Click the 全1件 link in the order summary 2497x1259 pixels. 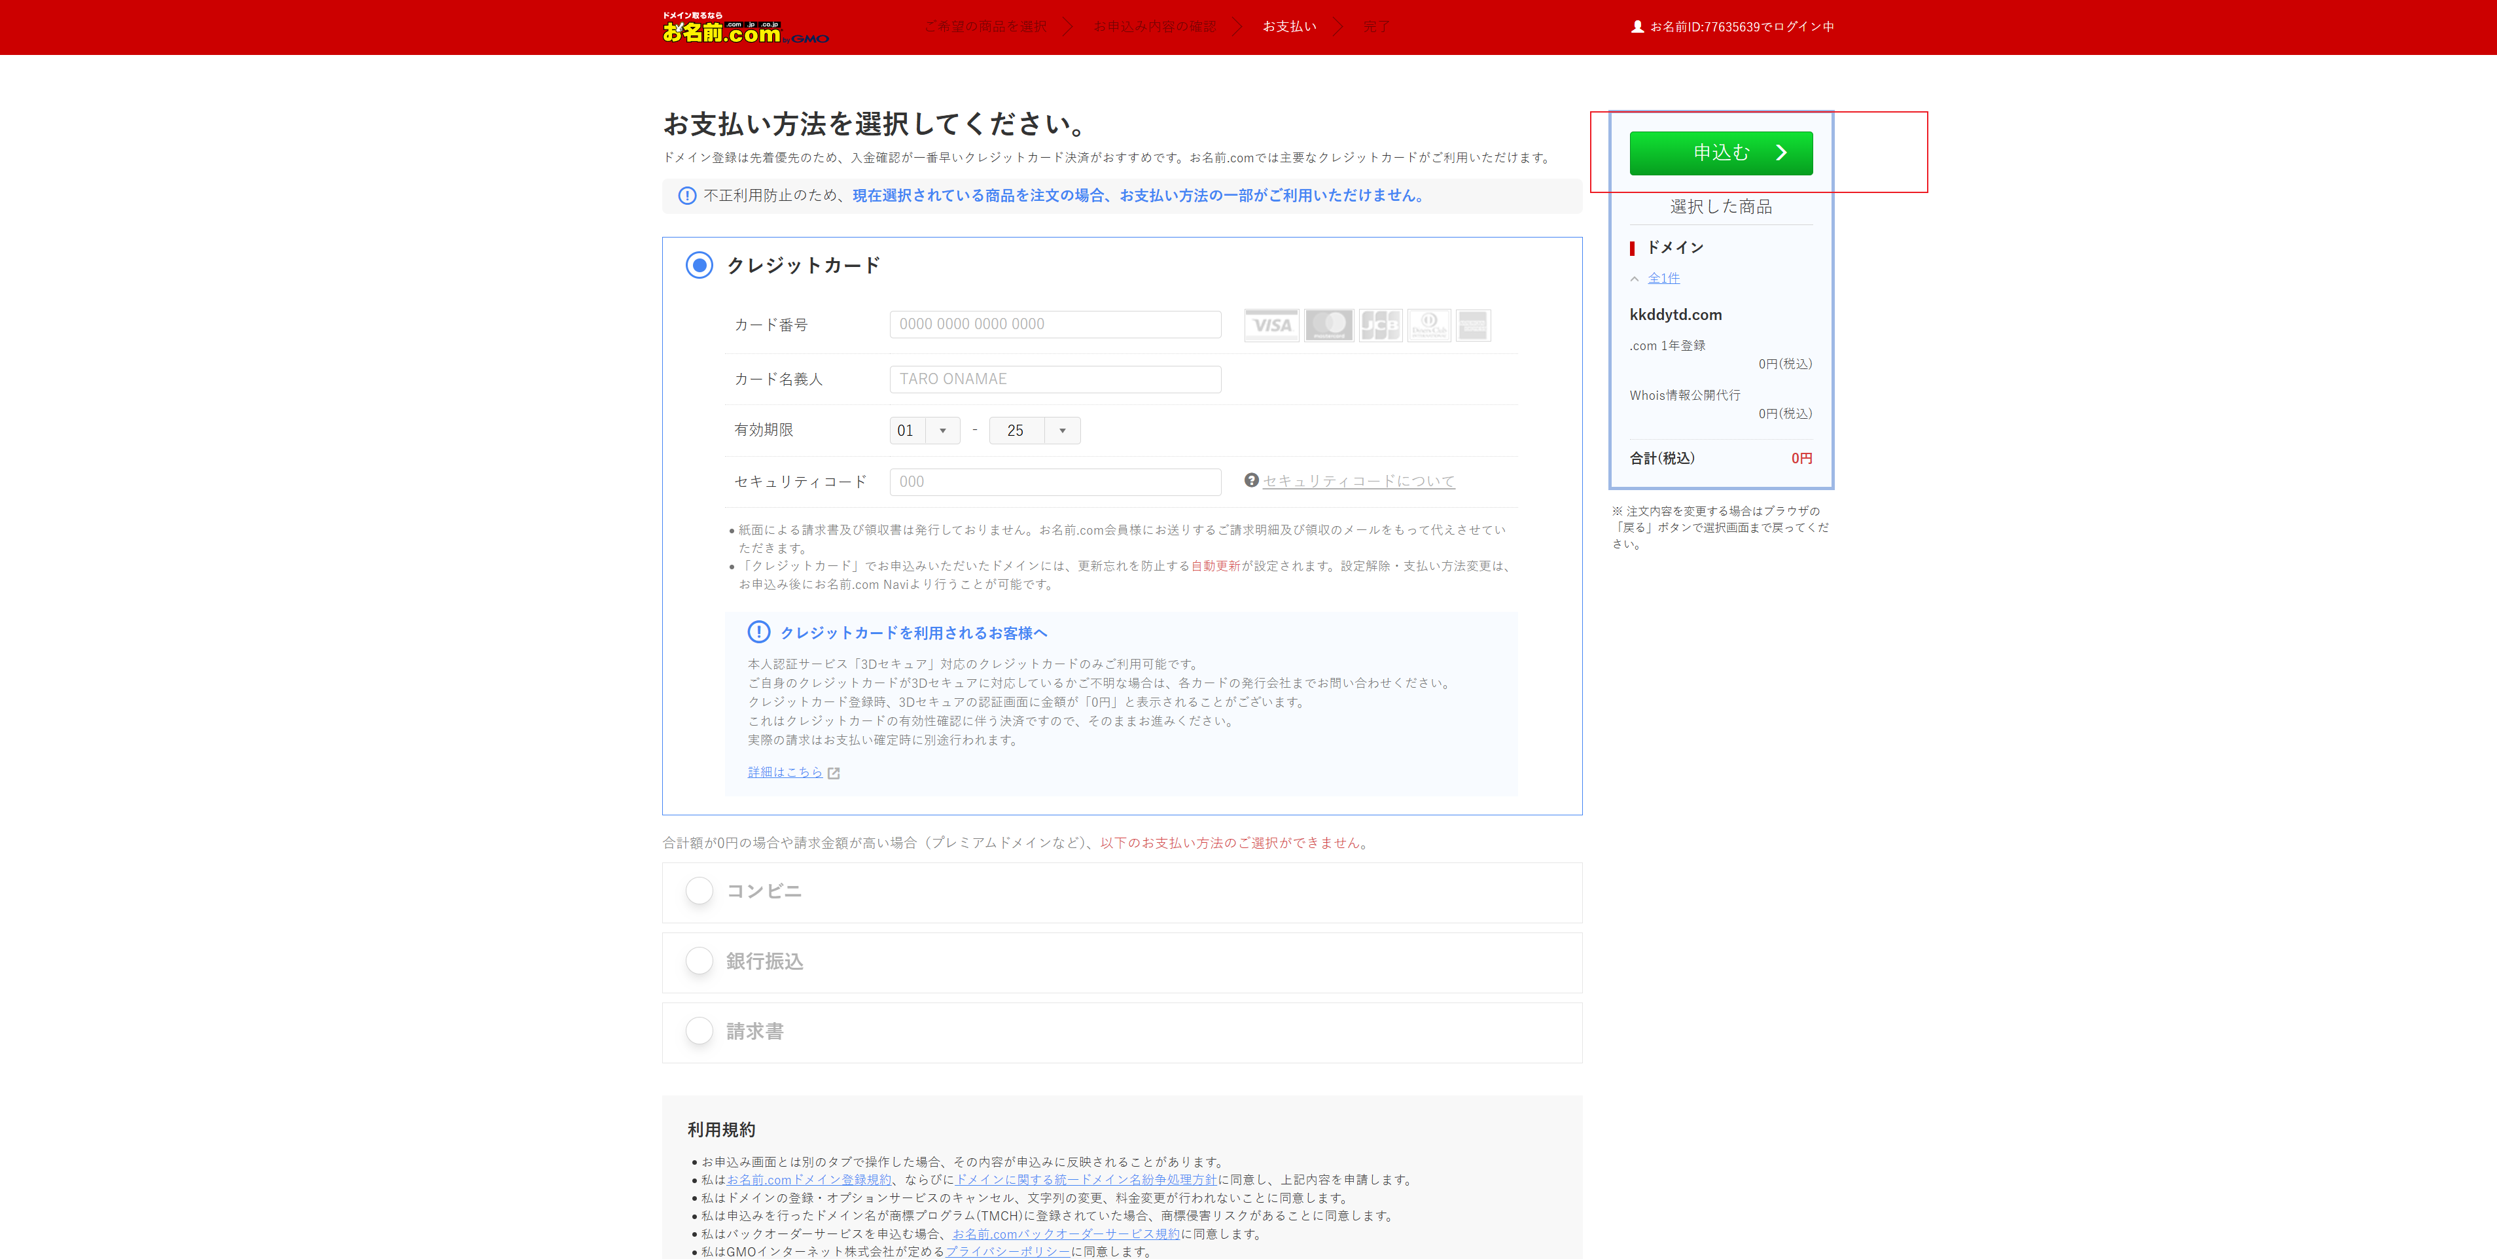1663,278
